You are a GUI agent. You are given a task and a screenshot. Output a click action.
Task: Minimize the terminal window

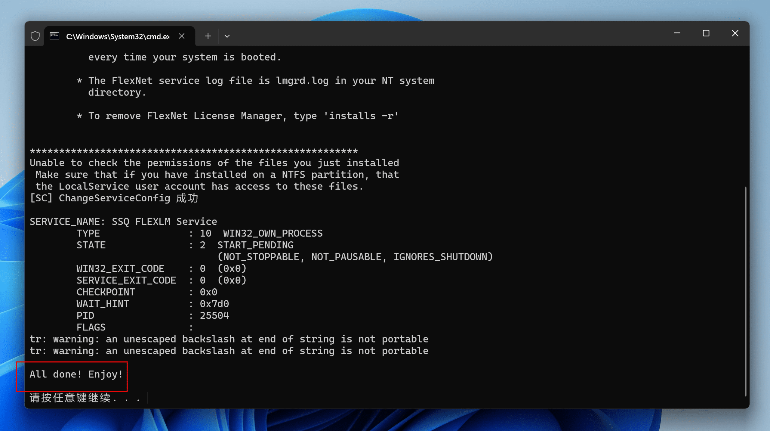(677, 33)
